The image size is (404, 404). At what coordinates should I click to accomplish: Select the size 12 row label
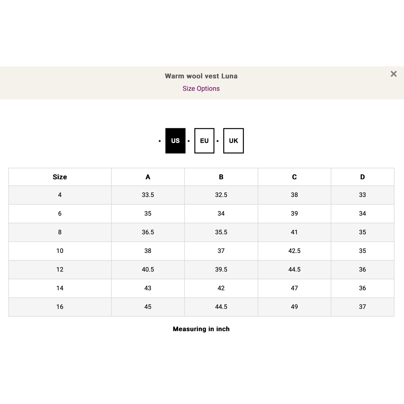click(60, 270)
